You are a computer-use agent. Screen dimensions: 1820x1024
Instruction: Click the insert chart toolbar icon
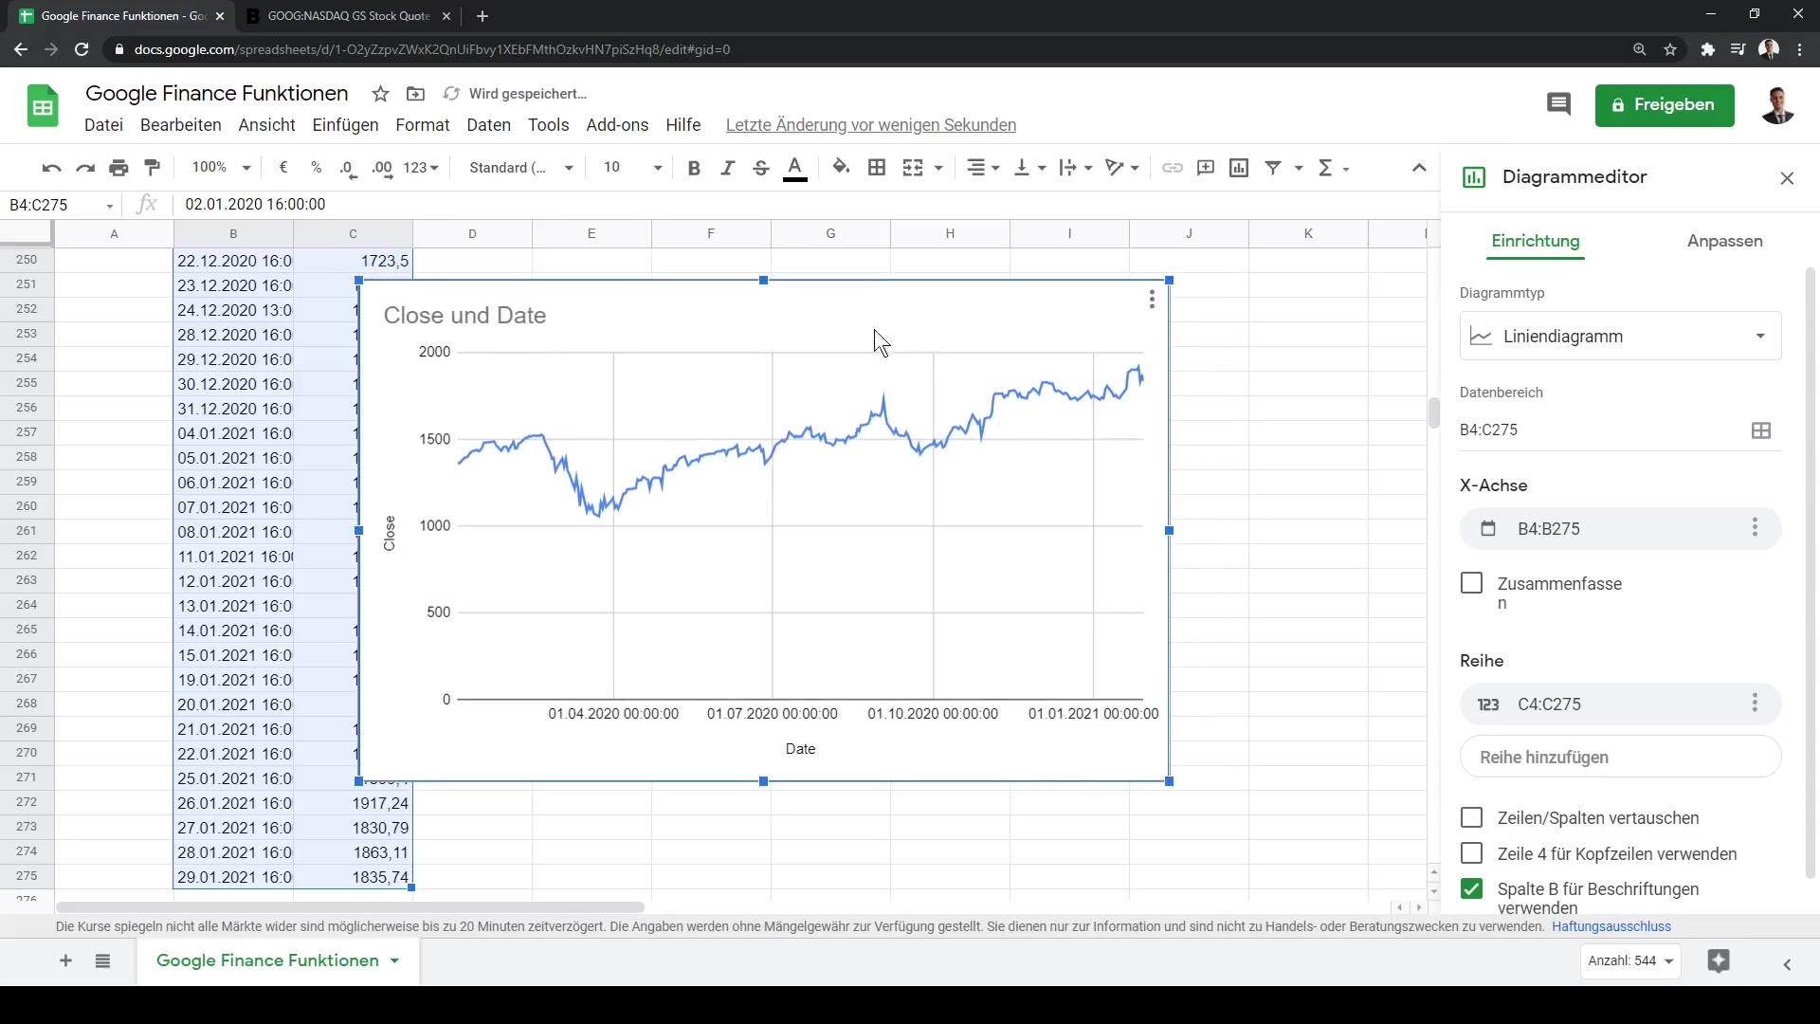pyautogui.click(x=1239, y=168)
